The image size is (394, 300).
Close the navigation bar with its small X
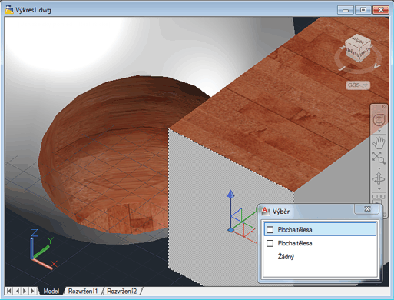coord(384,106)
